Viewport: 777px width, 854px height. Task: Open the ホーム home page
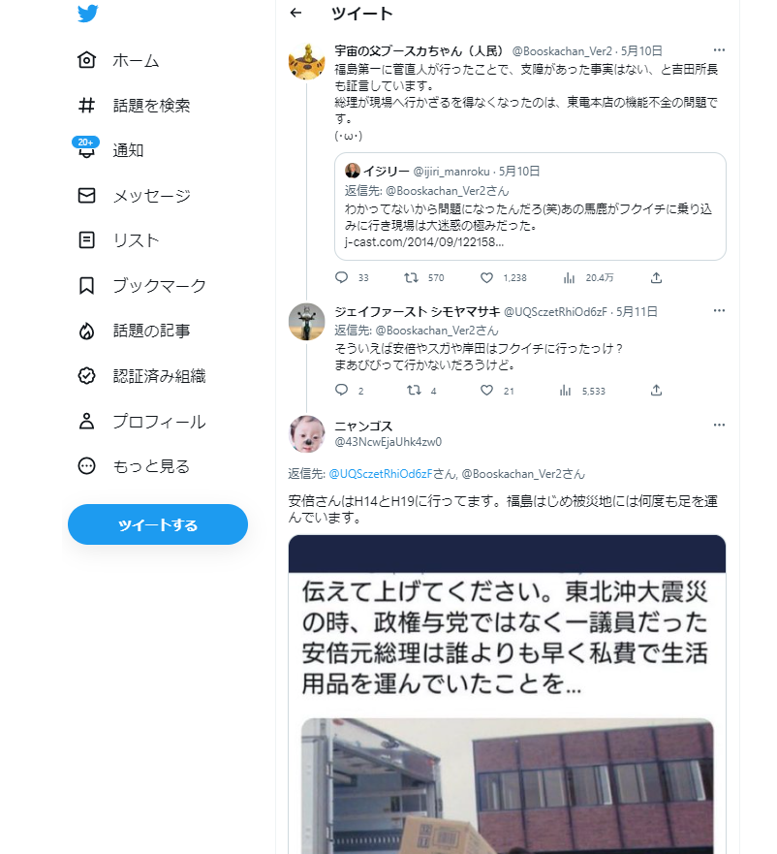tap(118, 60)
